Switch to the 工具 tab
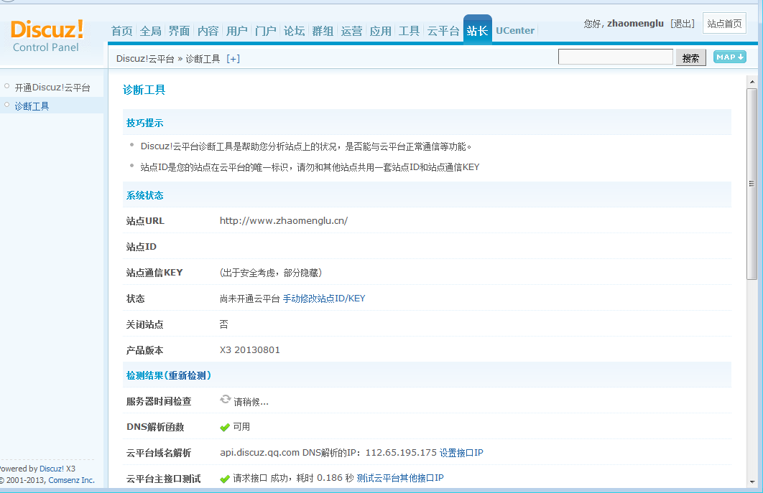Image resolution: width=763 pixels, height=493 pixels. click(x=409, y=31)
